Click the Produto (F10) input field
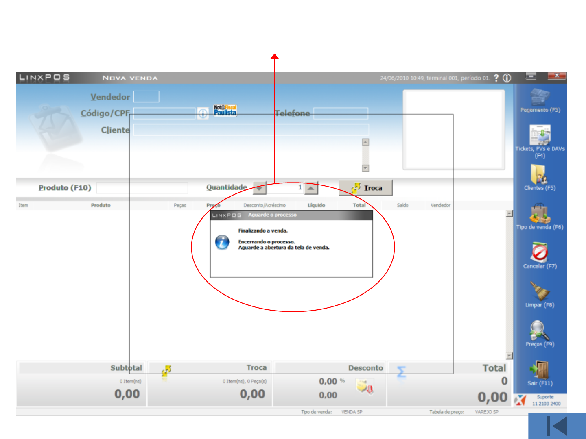Viewport: 586px width, 439px height. click(142, 188)
